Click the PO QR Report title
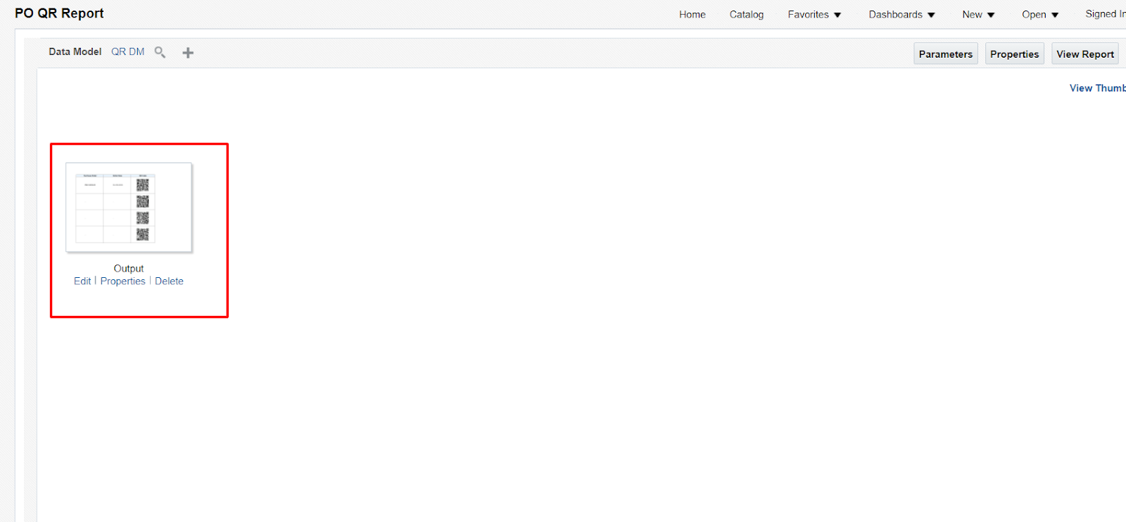Viewport: 1126px width, 522px height. coord(59,13)
